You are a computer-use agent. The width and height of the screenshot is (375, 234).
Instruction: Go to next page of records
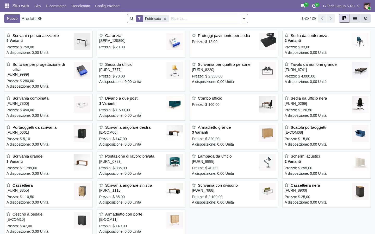(x=331, y=18)
